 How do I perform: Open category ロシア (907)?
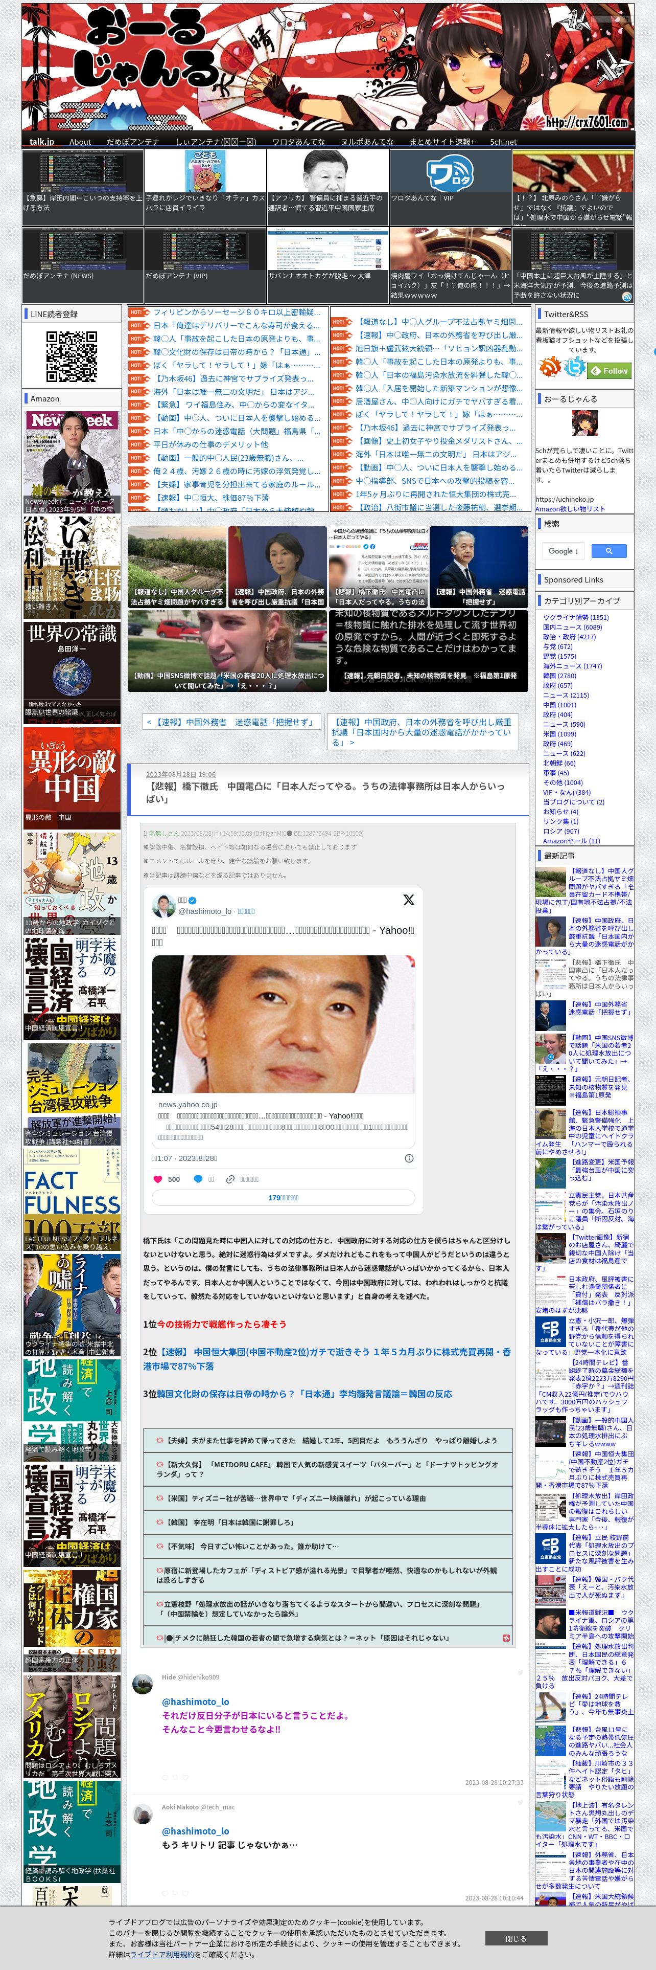pyautogui.click(x=560, y=831)
